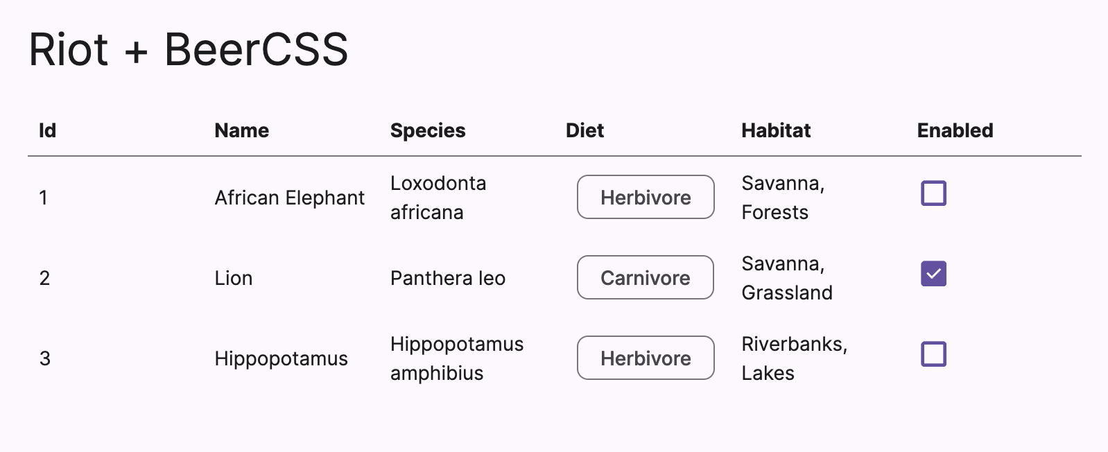Click the African Elephant Herbivore chip

(x=645, y=198)
